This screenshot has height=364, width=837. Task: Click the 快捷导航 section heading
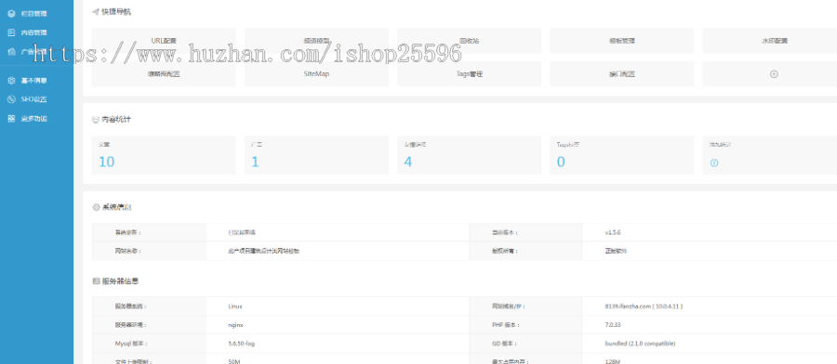pyautogui.click(x=116, y=12)
